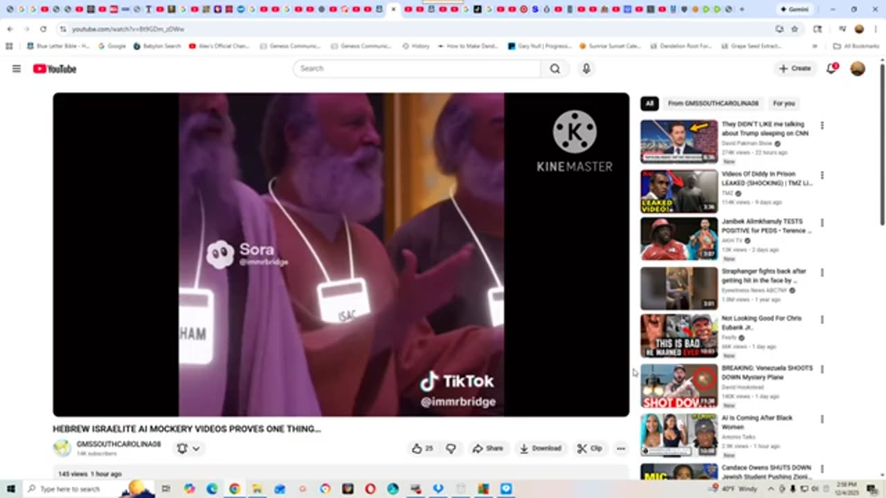Click the Create button

tap(795, 68)
